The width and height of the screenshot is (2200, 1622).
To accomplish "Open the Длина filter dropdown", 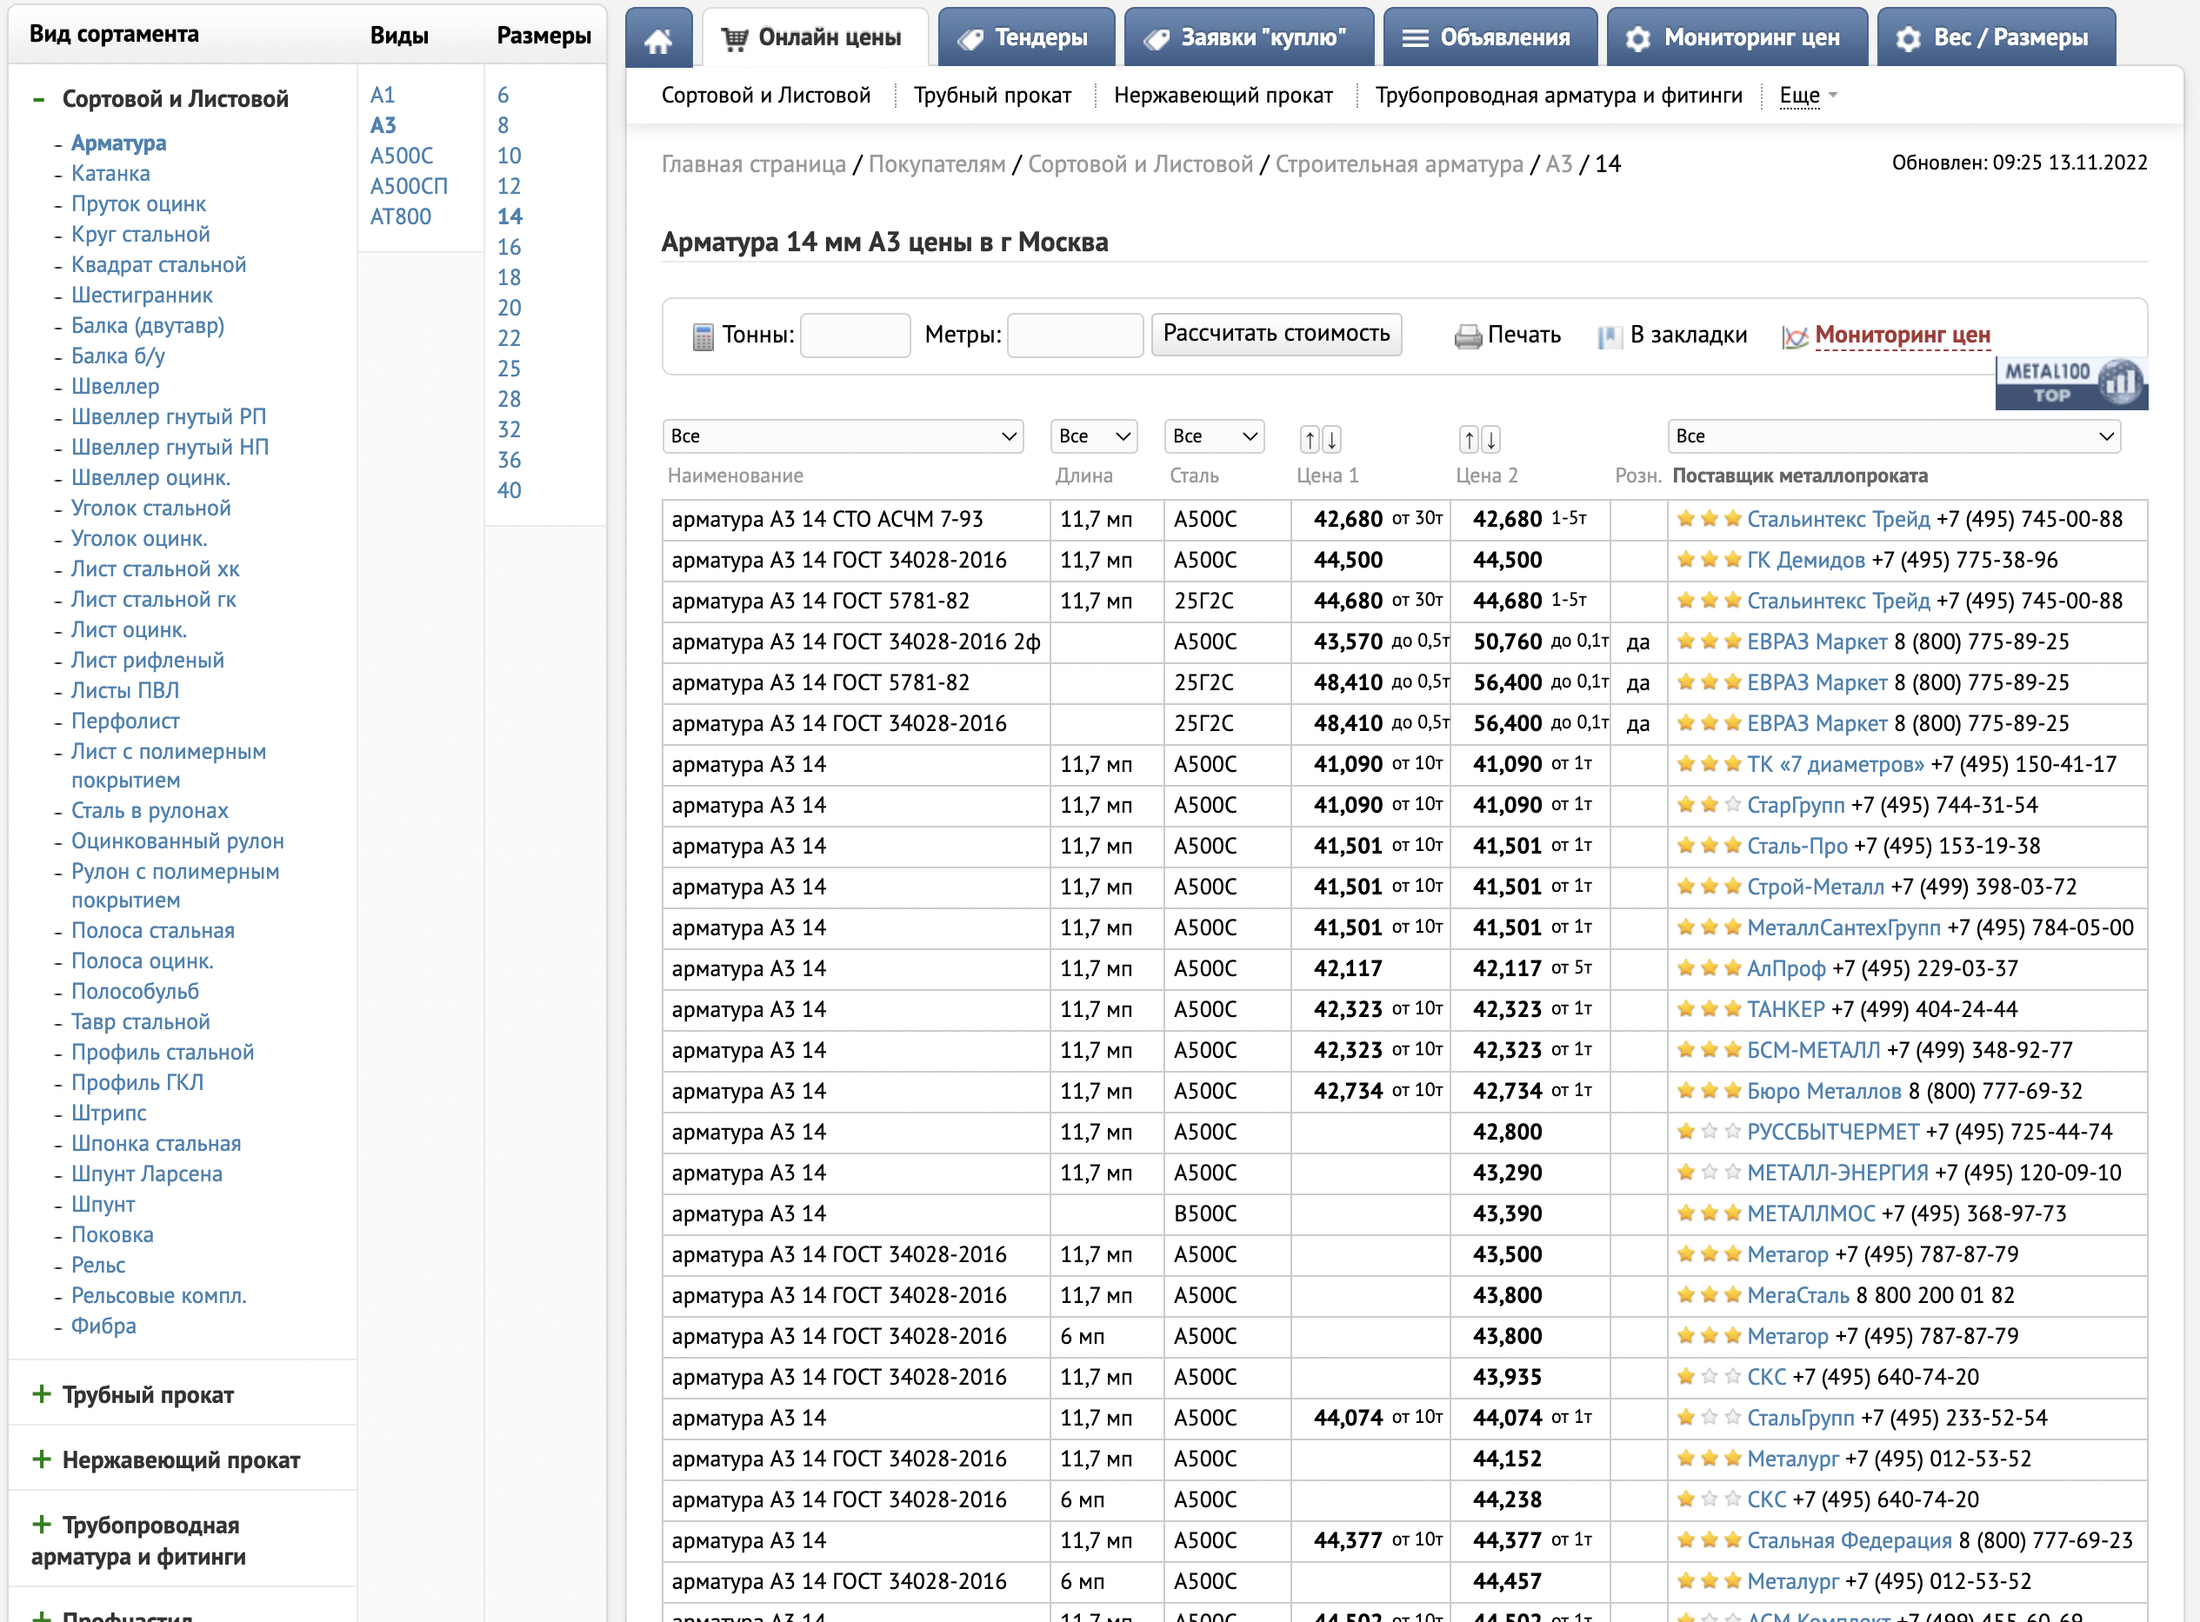I will (x=1094, y=436).
